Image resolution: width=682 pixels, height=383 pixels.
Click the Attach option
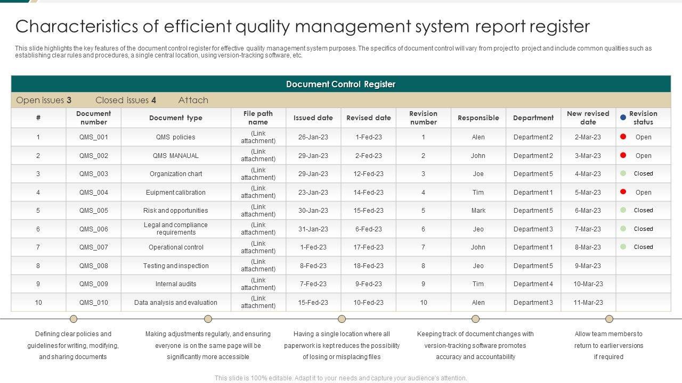193,100
